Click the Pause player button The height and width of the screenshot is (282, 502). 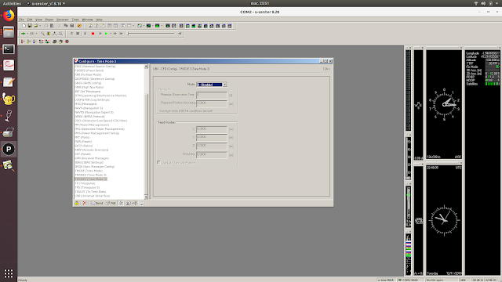coord(85,33)
